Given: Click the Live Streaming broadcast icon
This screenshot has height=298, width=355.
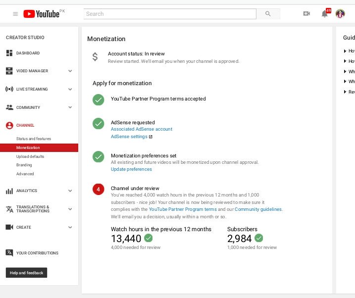Looking at the screenshot, I should [x=9, y=89].
